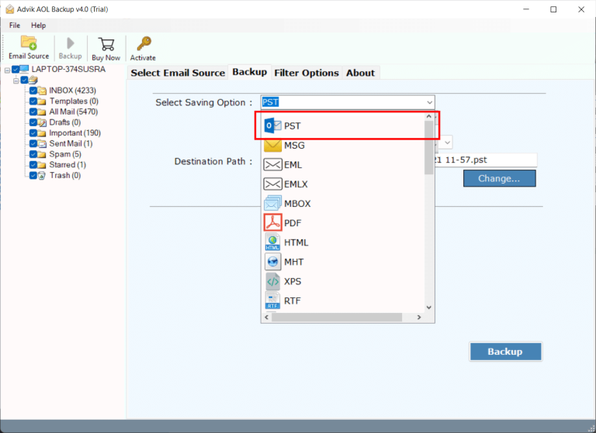596x433 pixels.
Task: Uncheck the Sent Mail (1) checkbox
Action: coord(33,144)
